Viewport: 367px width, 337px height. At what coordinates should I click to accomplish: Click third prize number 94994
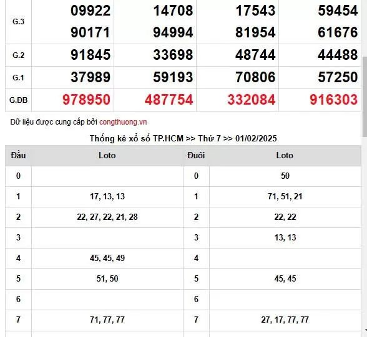pos(173,32)
